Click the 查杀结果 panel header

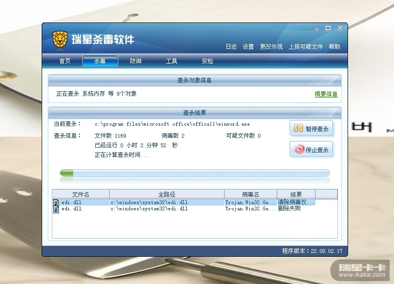194,113
